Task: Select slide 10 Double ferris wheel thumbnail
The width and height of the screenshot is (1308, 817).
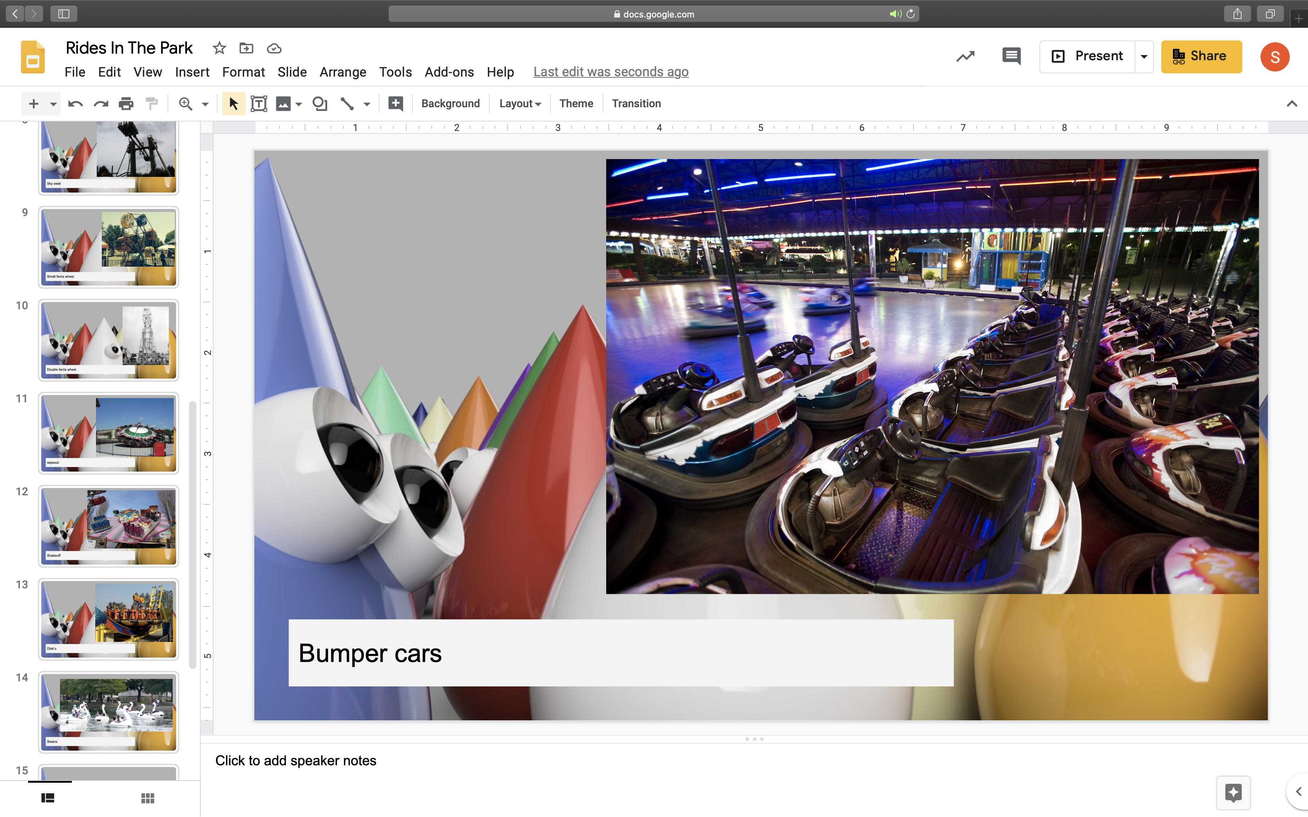Action: pos(109,340)
